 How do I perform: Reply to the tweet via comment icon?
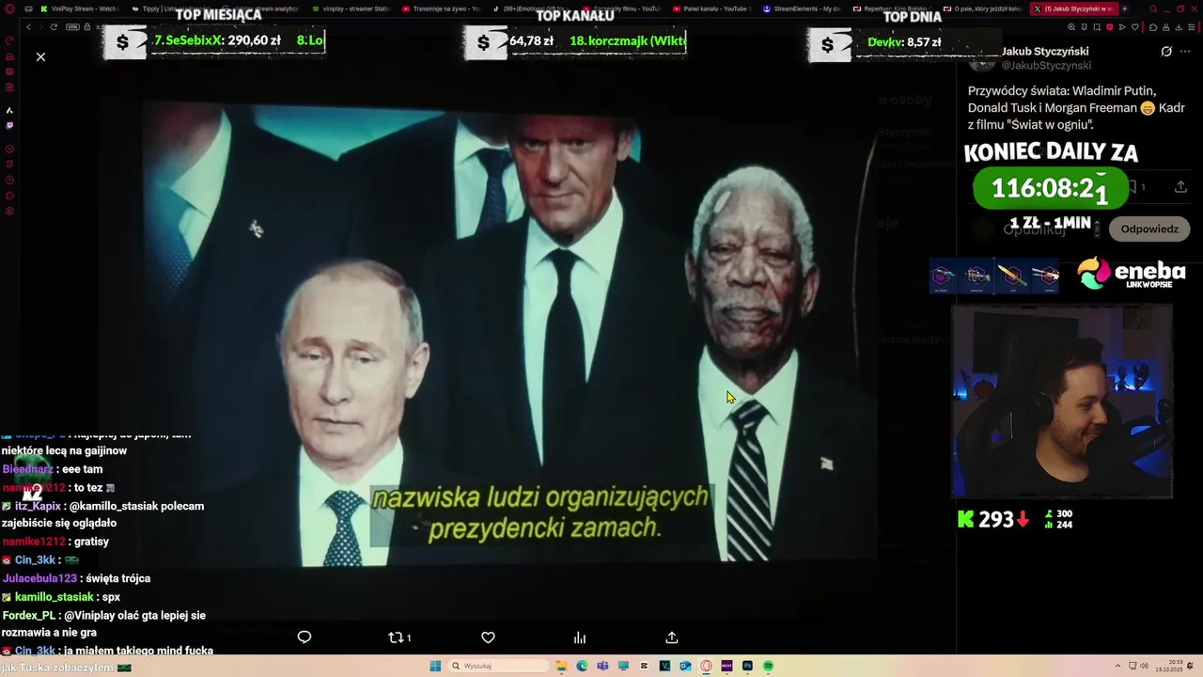point(305,638)
